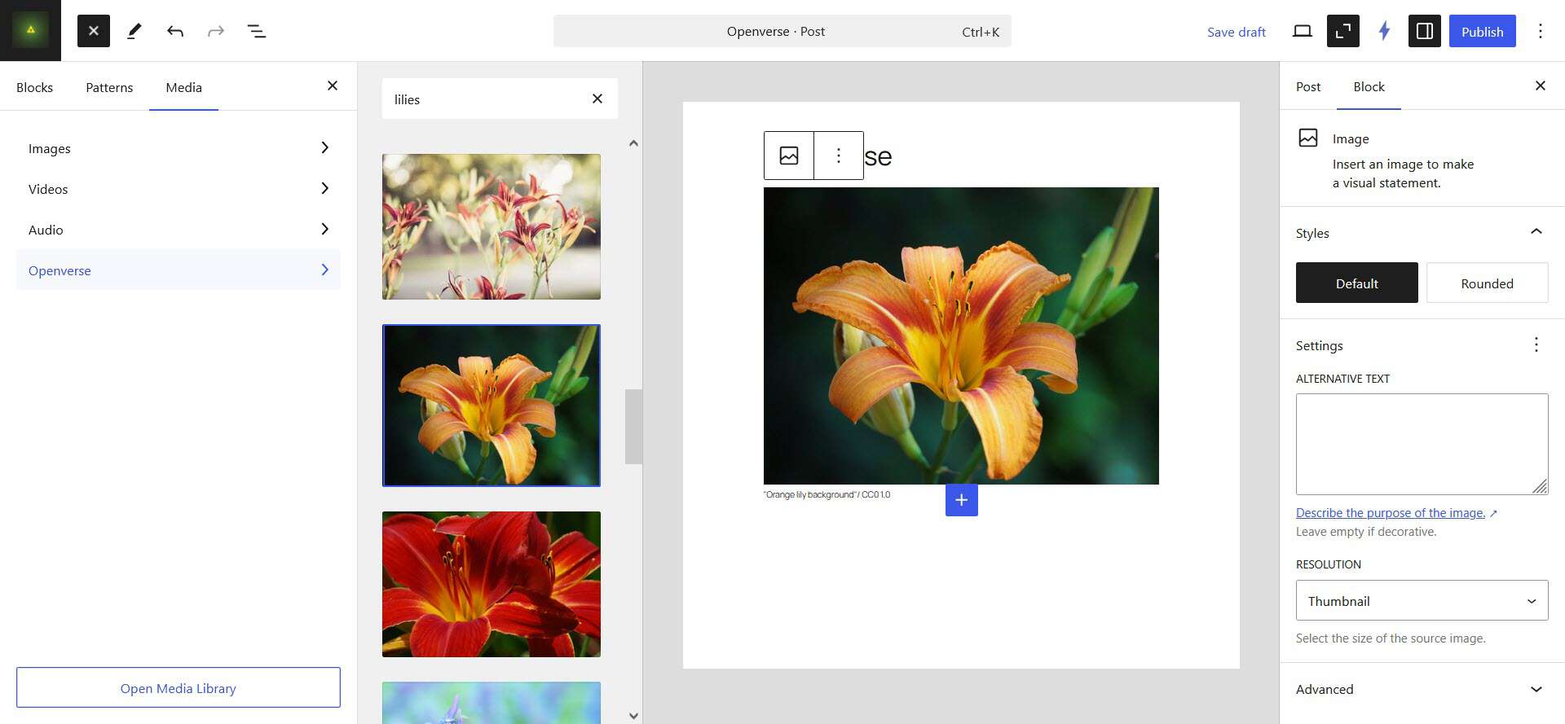Click the media list scroll down arrow
1565x724 pixels.
633,716
